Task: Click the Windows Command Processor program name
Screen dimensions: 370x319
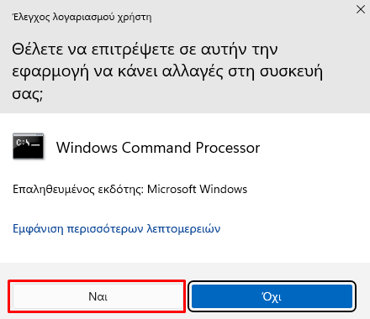Action: pos(158,148)
